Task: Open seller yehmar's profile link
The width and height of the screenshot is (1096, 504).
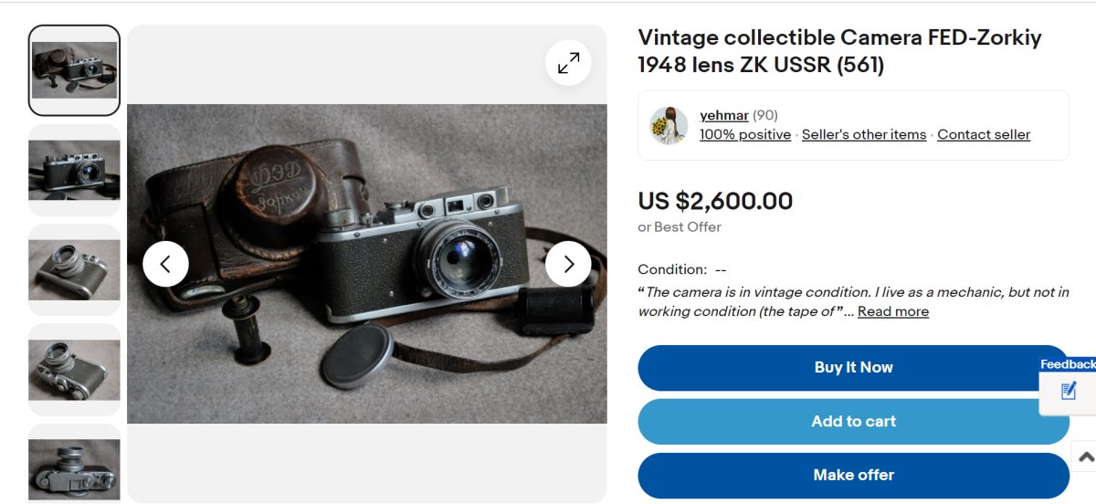Action: click(723, 115)
